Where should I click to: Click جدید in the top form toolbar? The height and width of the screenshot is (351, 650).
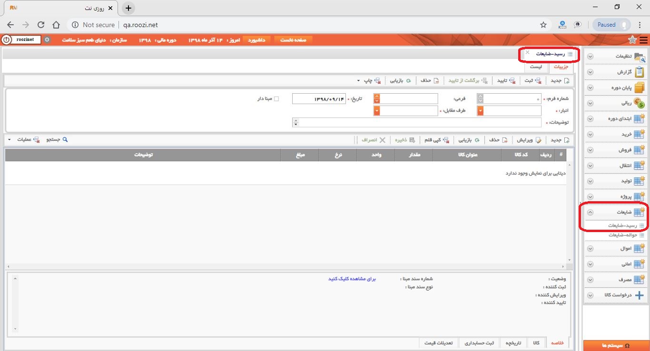pos(560,80)
